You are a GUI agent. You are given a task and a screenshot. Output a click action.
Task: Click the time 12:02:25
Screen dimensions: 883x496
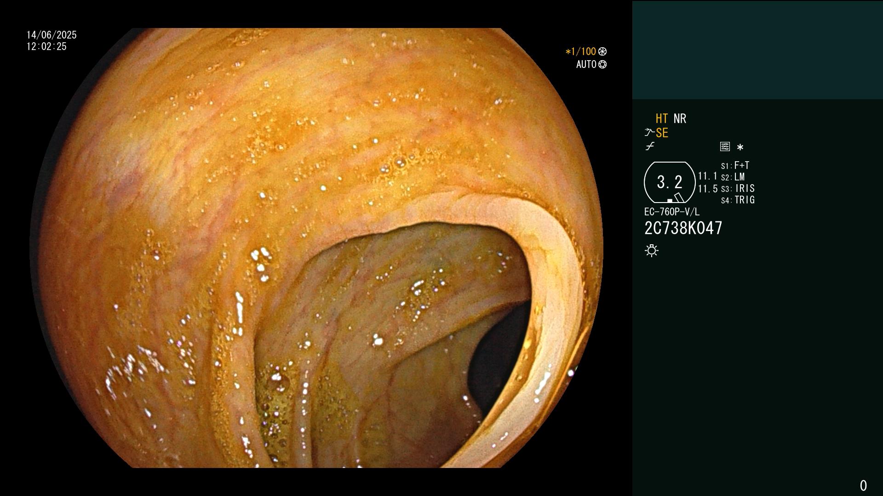point(46,46)
